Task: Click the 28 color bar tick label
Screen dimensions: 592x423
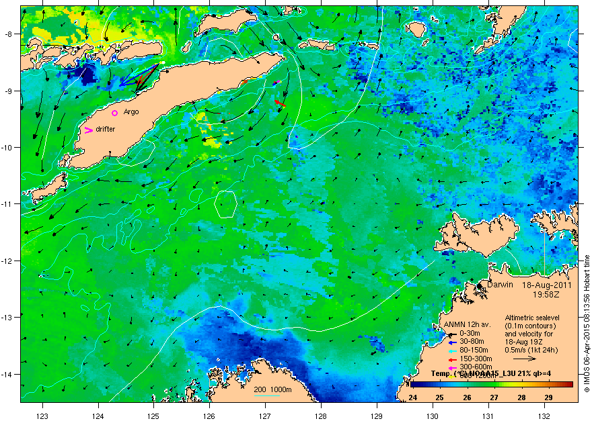Action: click(x=521, y=397)
